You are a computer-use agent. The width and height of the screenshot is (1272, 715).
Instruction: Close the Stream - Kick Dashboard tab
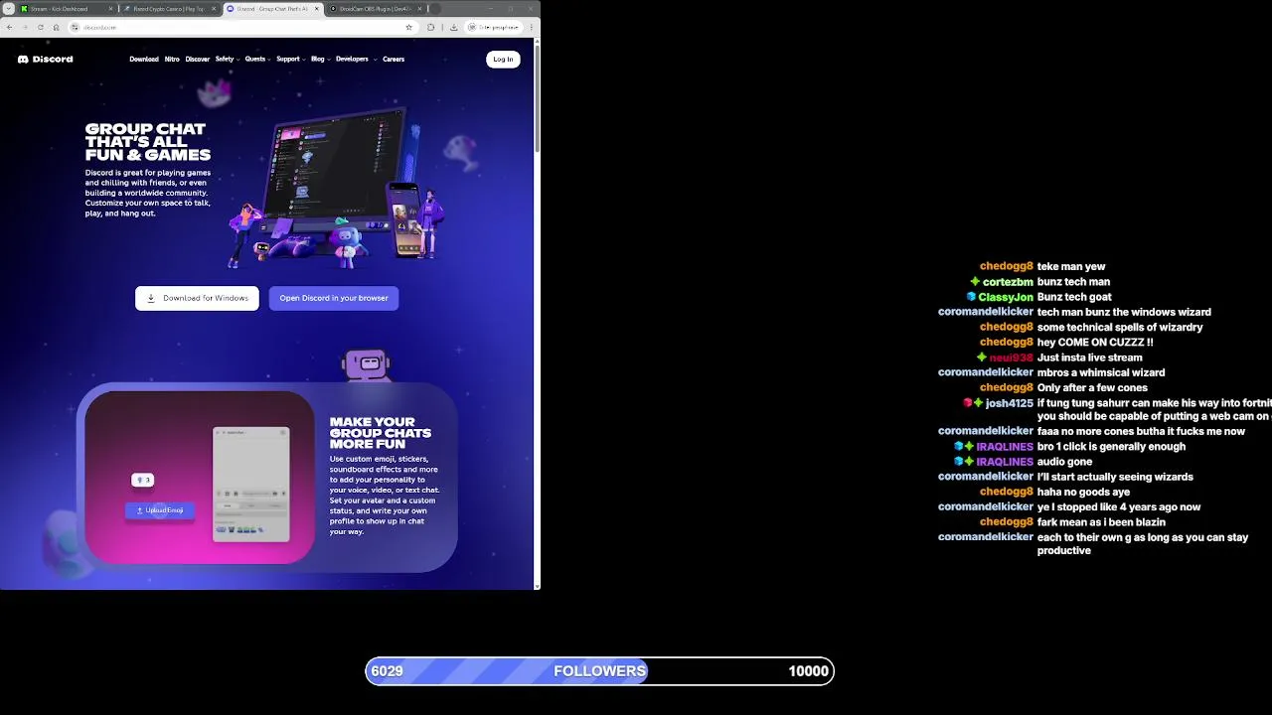click(x=110, y=9)
